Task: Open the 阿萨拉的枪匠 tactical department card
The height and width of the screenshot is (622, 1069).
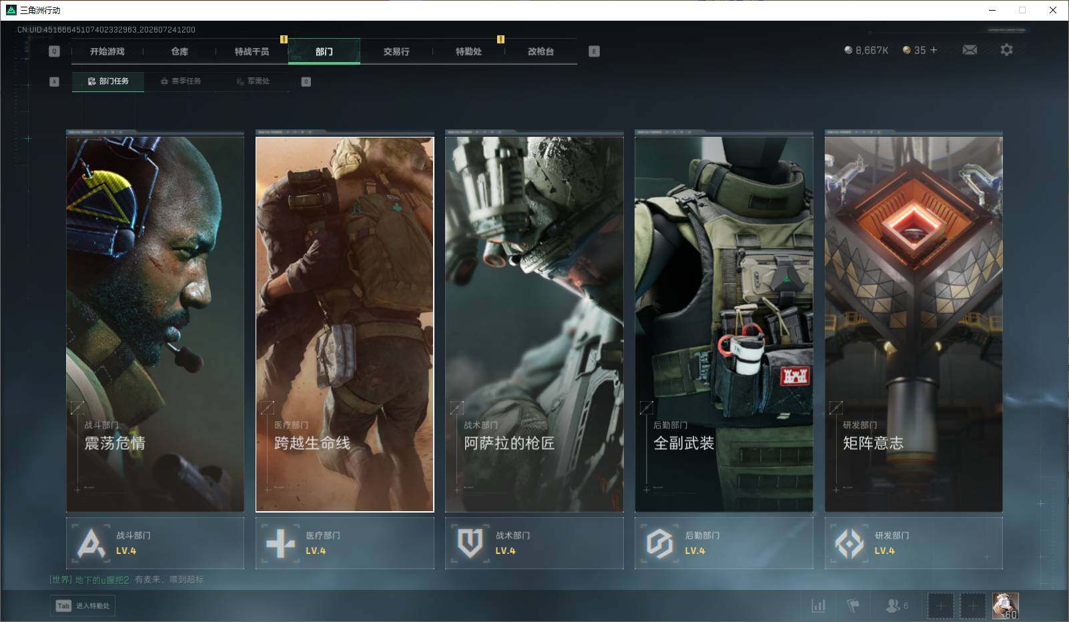Action: pos(534,324)
